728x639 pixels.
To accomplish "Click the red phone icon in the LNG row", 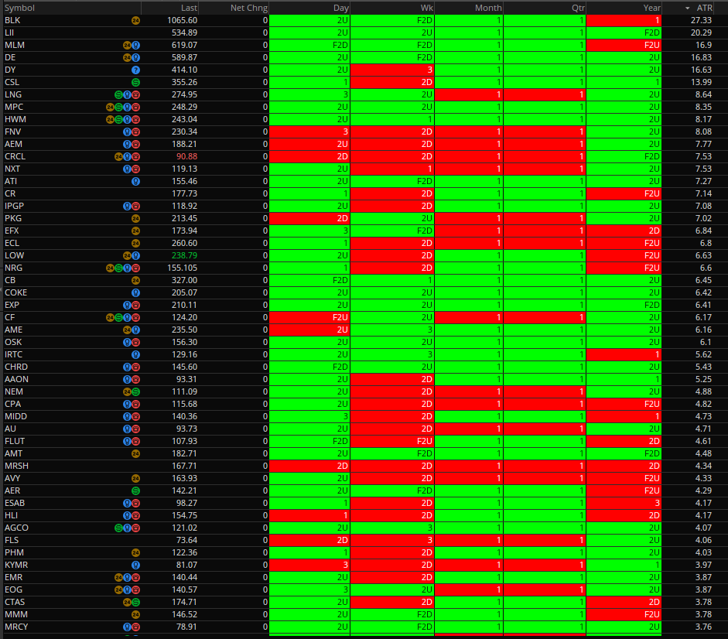I will point(135,94).
